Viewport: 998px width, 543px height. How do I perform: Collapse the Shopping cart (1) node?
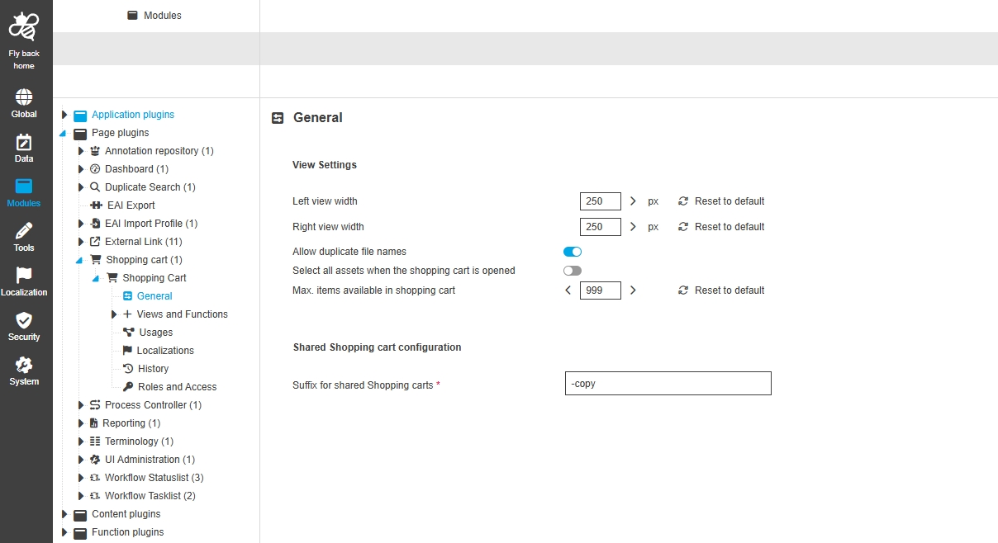pyautogui.click(x=79, y=260)
